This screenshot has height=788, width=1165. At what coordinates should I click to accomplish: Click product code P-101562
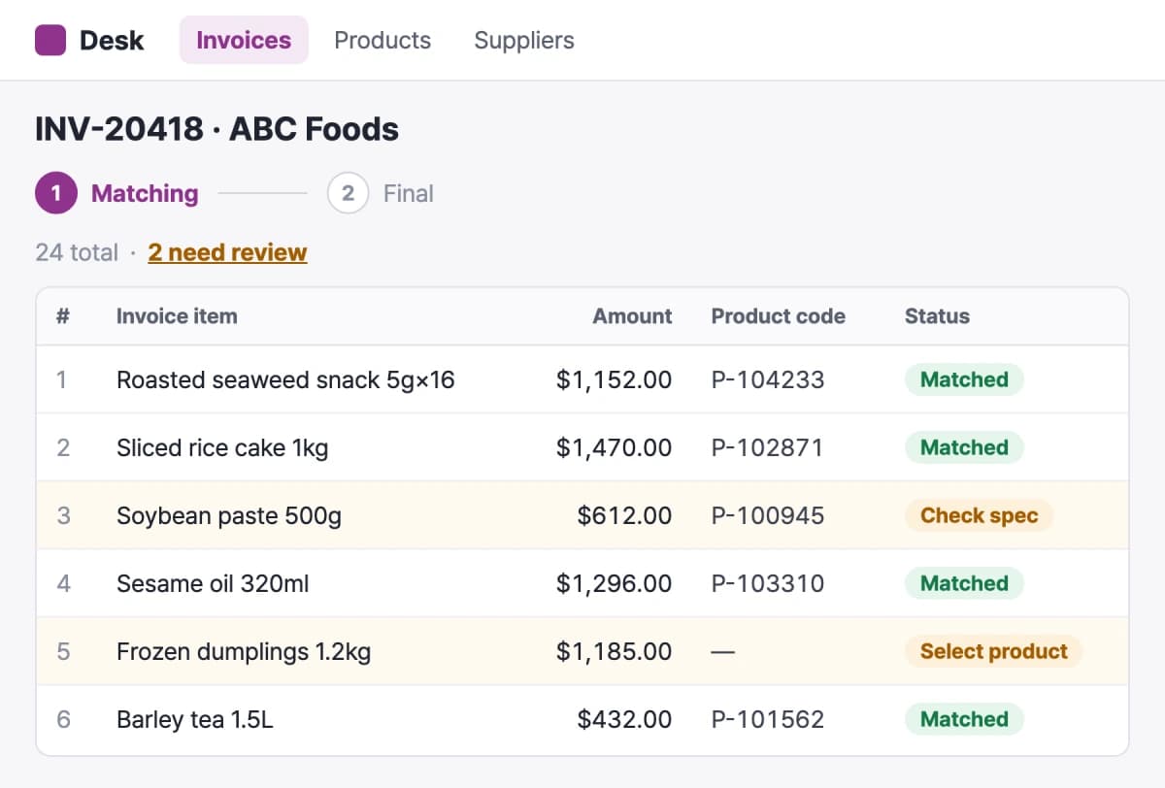[768, 719]
